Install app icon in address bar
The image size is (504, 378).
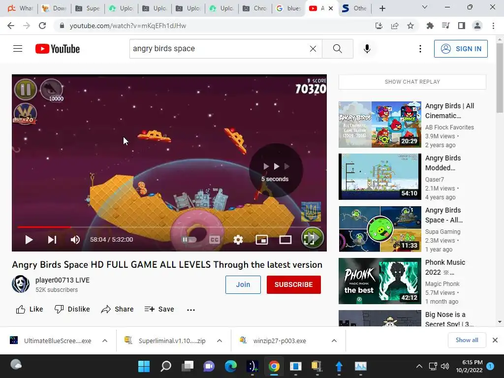379,26
